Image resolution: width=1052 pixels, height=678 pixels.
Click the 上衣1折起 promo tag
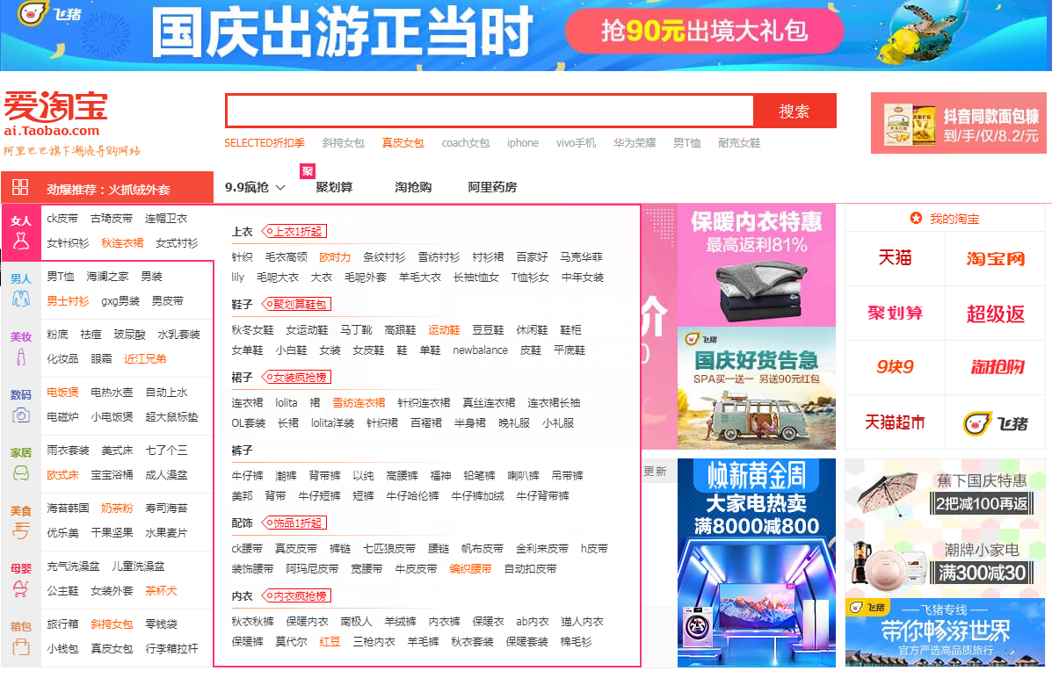(x=295, y=232)
